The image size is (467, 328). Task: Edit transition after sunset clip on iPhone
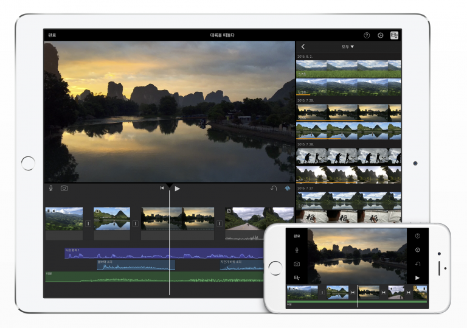(384, 293)
